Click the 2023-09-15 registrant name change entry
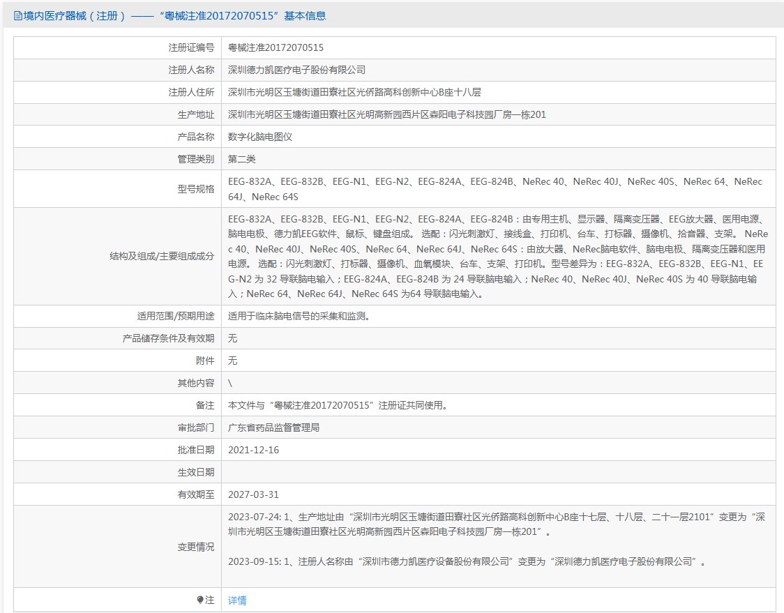Viewport: 784px width, 613px height. click(x=466, y=561)
